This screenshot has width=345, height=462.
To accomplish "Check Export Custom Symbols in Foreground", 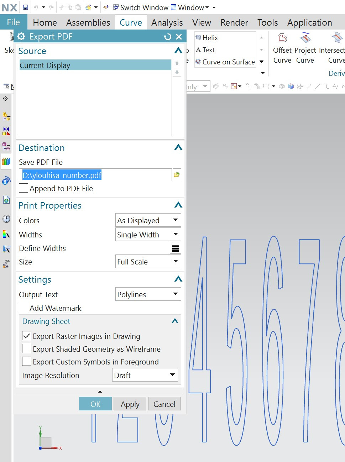I will pyautogui.click(x=27, y=362).
